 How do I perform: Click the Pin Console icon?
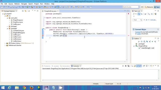[x=144, y=66]
